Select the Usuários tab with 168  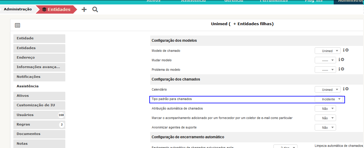point(39,115)
